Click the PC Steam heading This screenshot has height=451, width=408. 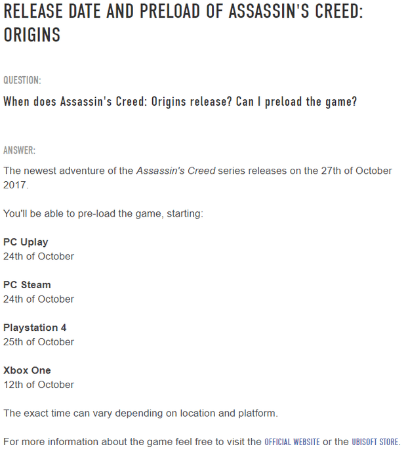click(x=27, y=285)
